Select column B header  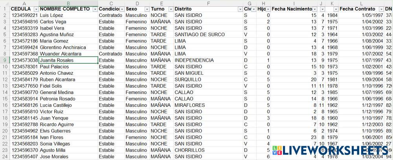[68, 3]
